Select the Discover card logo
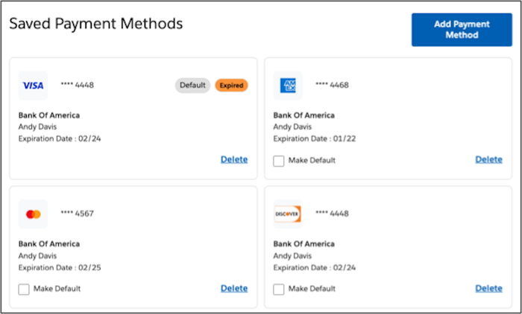This screenshot has width=522, height=314. 288,214
